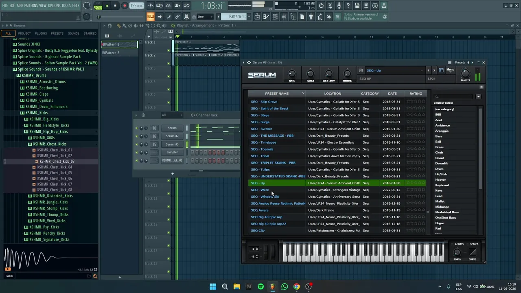Click Serum's RATE macro knob
Image resolution: width=521 pixels, height=293 pixels.
click(x=292, y=74)
